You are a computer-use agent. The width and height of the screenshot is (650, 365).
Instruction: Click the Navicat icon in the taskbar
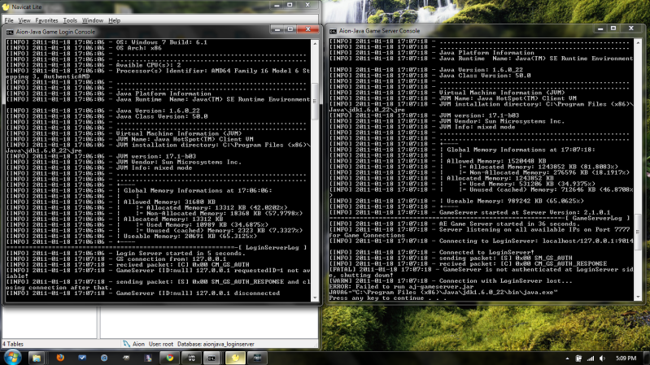click(x=234, y=357)
